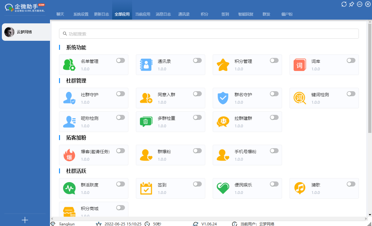The height and width of the screenshot is (226, 372).
Task: Click the 群名守护 blue shield icon
Action: coord(223,98)
